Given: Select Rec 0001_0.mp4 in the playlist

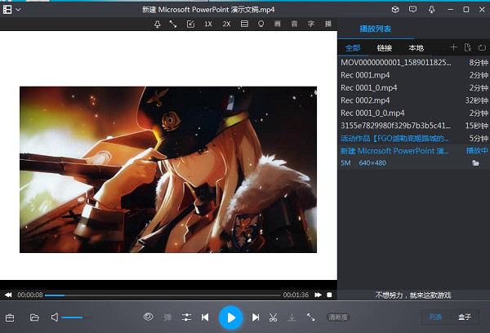Looking at the screenshot, I should pyautogui.click(x=414, y=88).
